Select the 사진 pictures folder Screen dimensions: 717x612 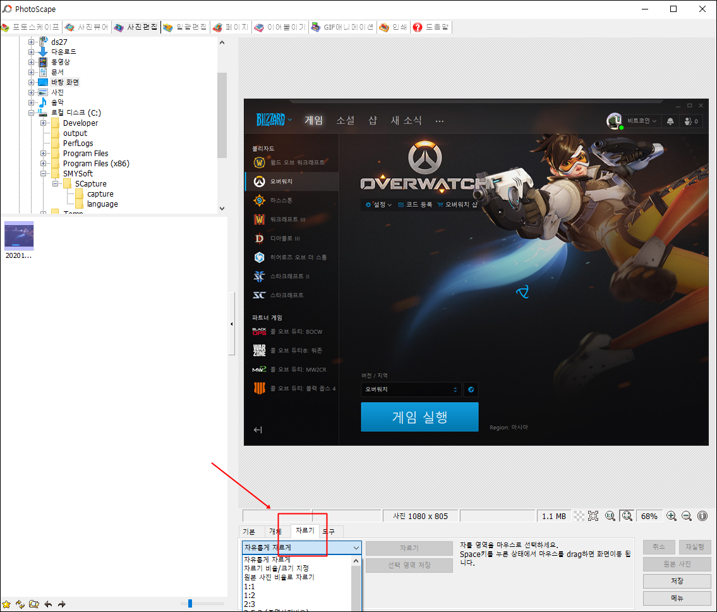57,92
